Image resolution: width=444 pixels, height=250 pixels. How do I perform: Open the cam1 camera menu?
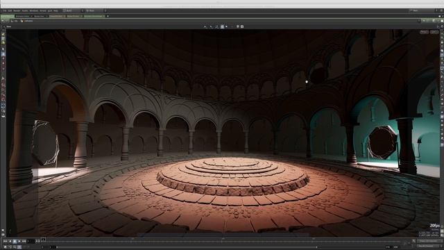point(434,32)
